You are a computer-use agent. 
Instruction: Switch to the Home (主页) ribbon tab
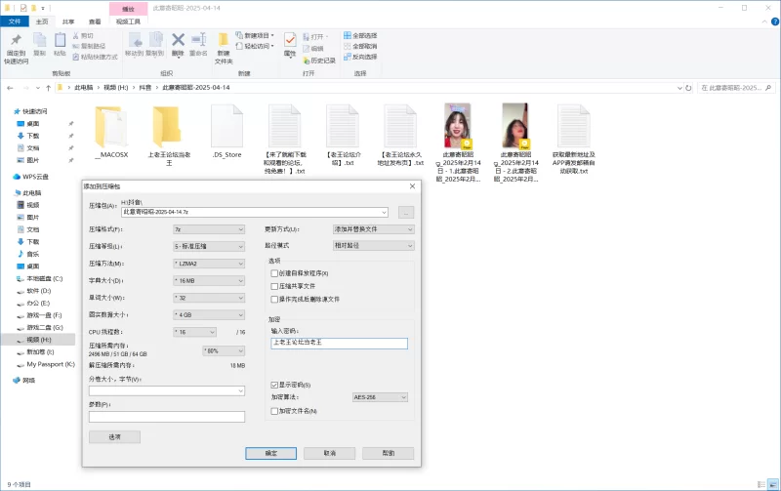(x=42, y=21)
